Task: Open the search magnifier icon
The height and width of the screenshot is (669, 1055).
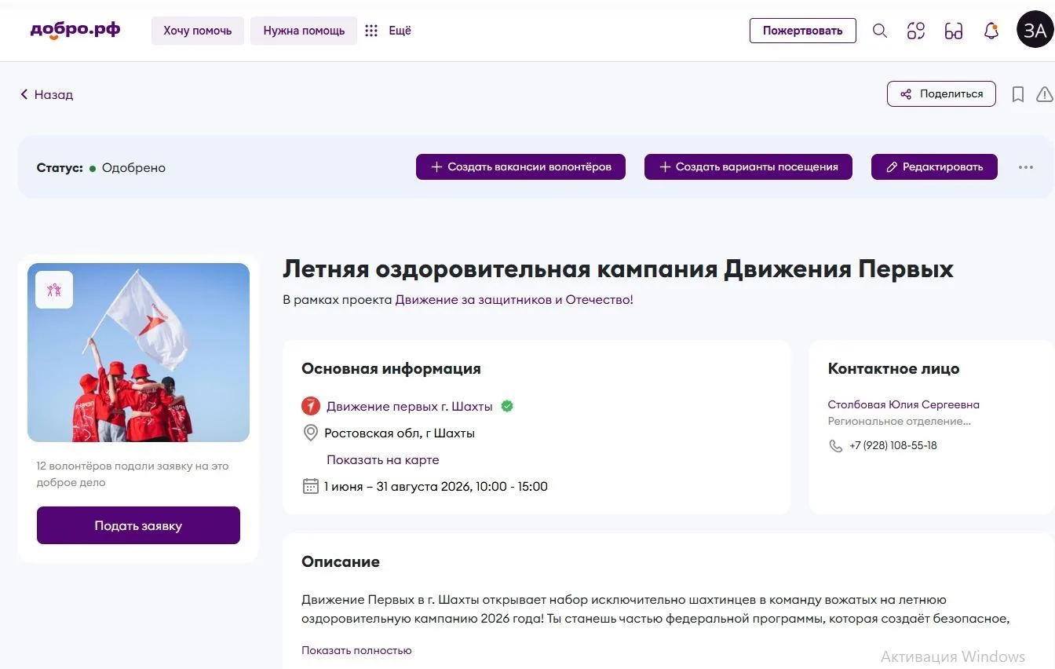Action: [880, 31]
